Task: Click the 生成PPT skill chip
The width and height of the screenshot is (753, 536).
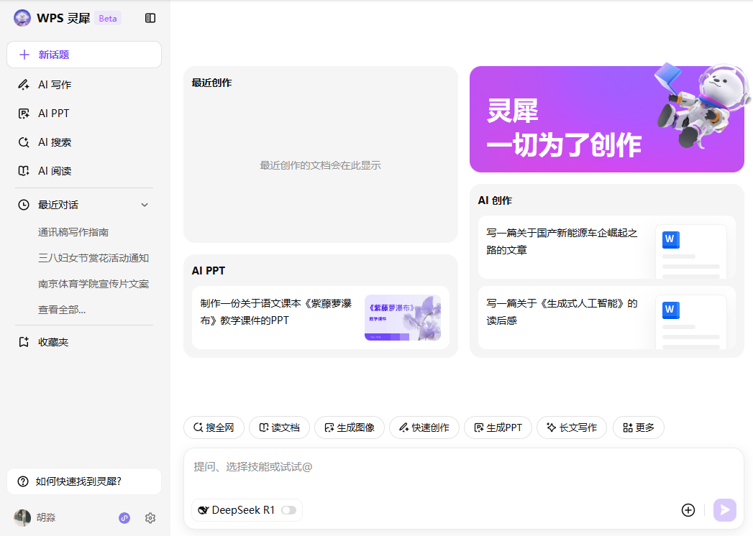Action: (x=498, y=428)
